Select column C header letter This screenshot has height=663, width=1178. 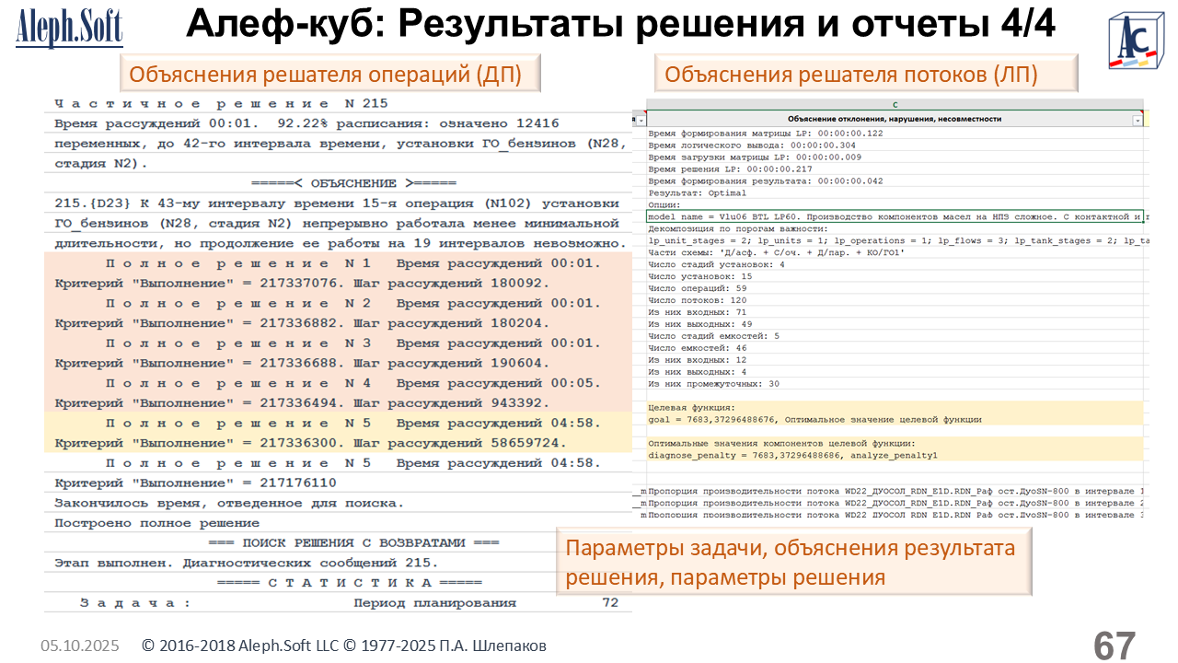point(895,105)
